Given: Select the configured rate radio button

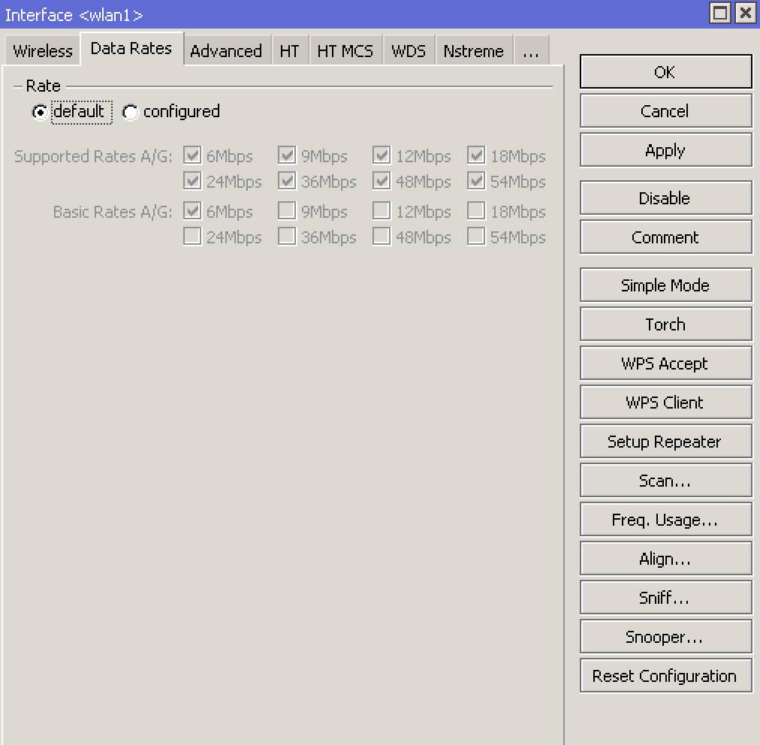Looking at the screenshot, I should point(130,111).
